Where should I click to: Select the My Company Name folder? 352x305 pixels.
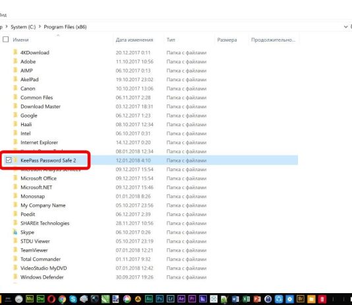[43, 205]
